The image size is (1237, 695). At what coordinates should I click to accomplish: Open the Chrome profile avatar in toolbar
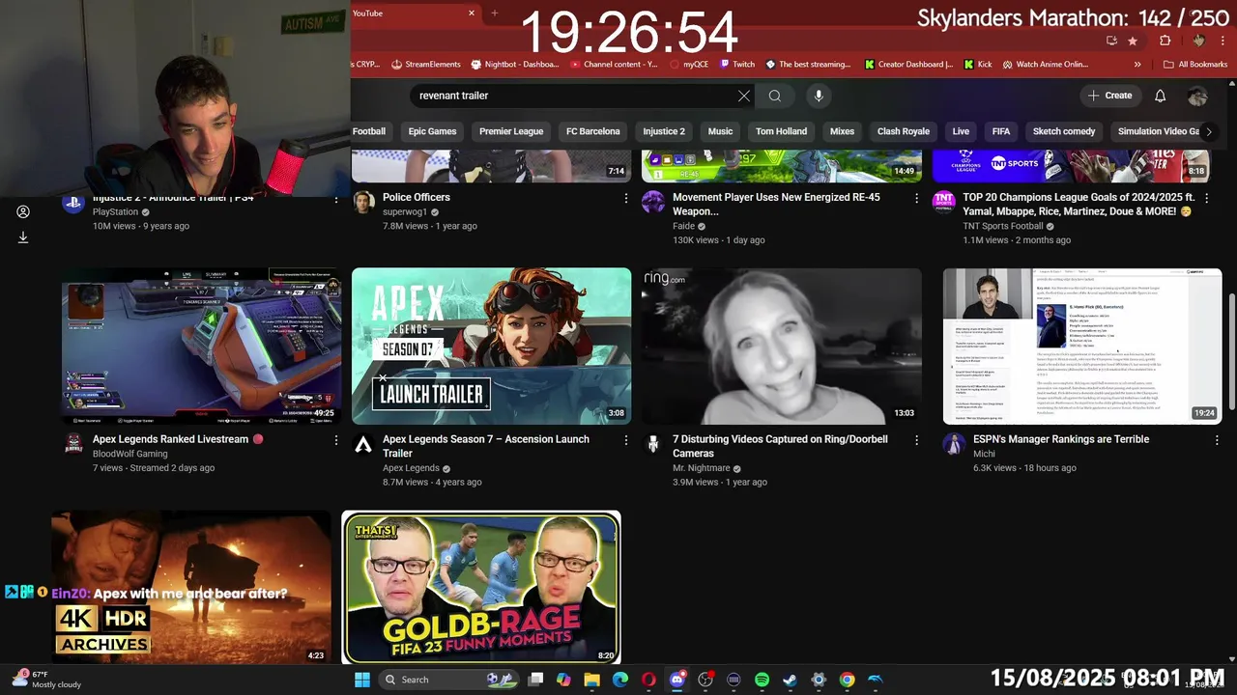pos(1198,41)
